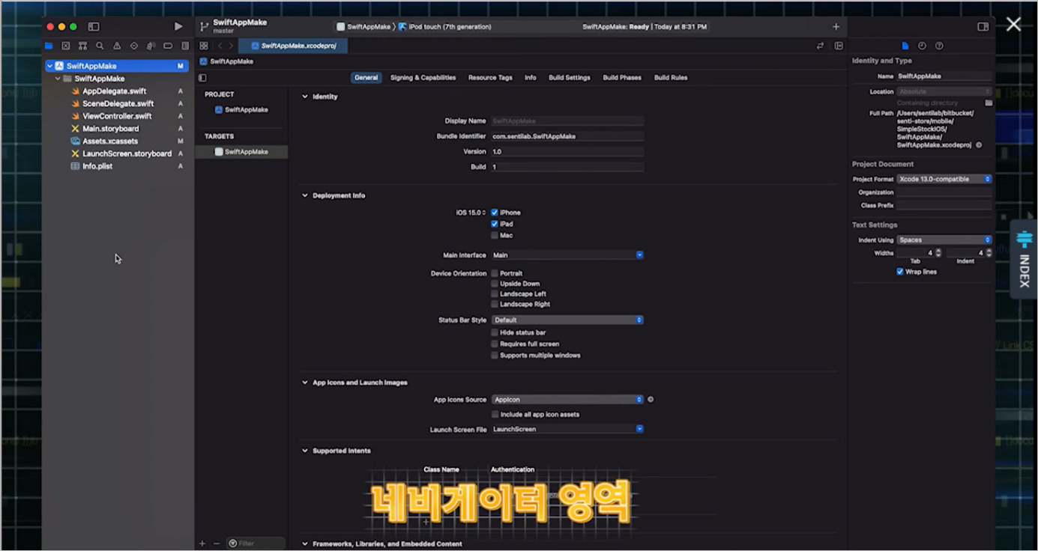Enable Supports multiple windows
This screenshot has height=551, width=1038.
point(495,355)
